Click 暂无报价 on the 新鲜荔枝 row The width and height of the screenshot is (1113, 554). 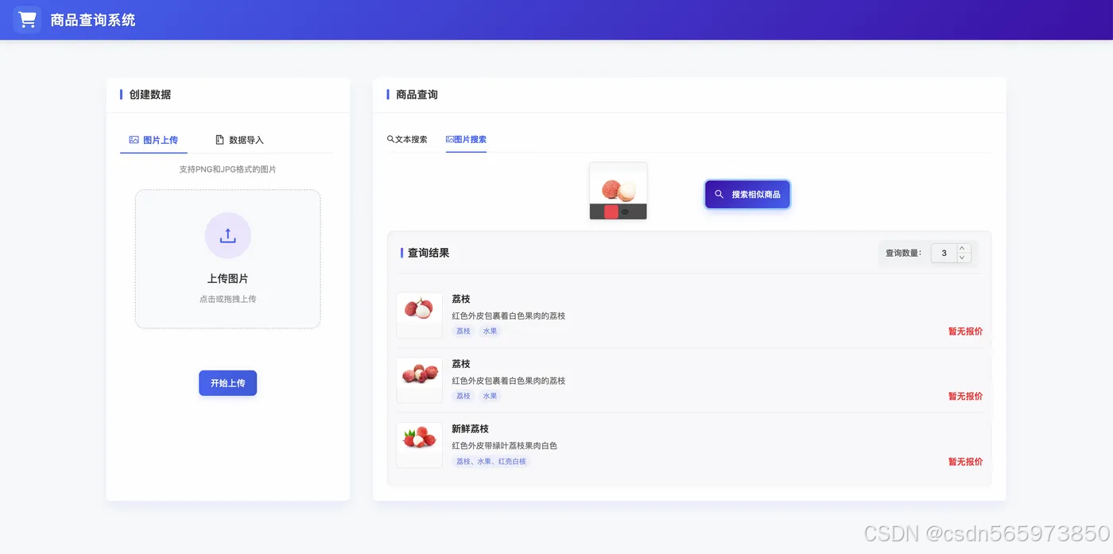(x=964, y=461)
